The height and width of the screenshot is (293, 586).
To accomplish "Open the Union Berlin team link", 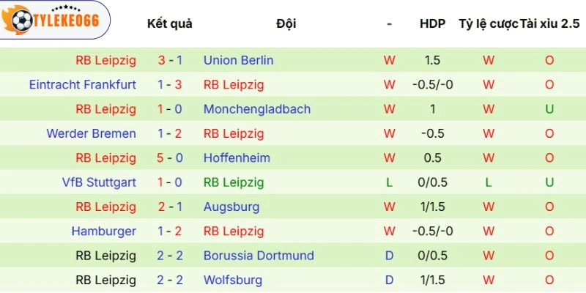I will pos(238,60).
